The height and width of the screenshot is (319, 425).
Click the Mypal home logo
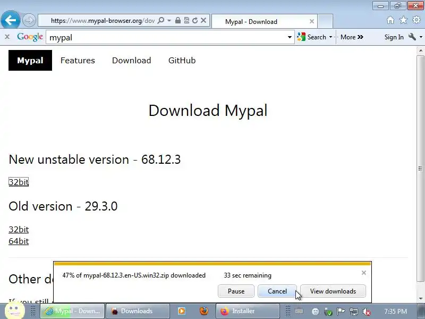pyautogui.click(x=30, y=60)
